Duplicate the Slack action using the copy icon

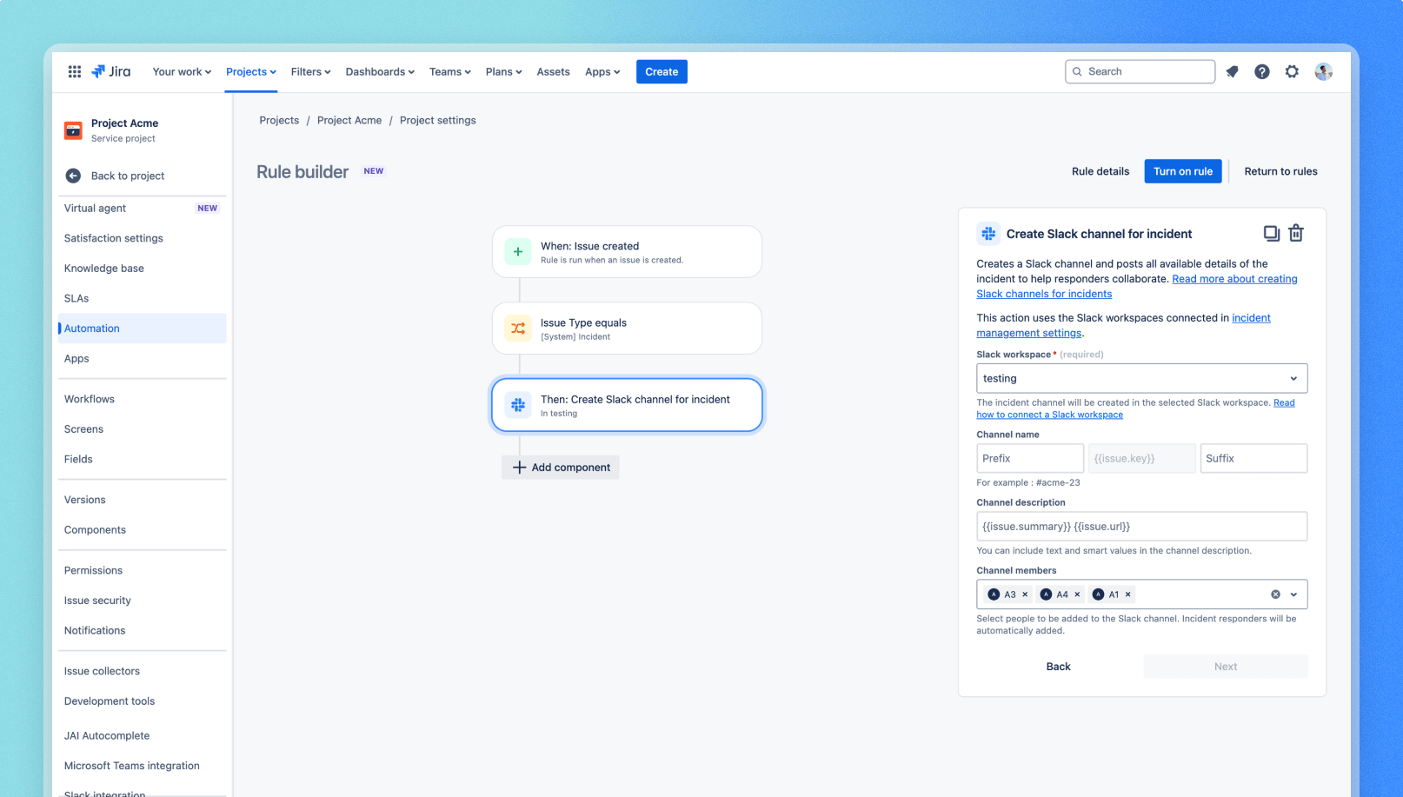[1271, 233]
